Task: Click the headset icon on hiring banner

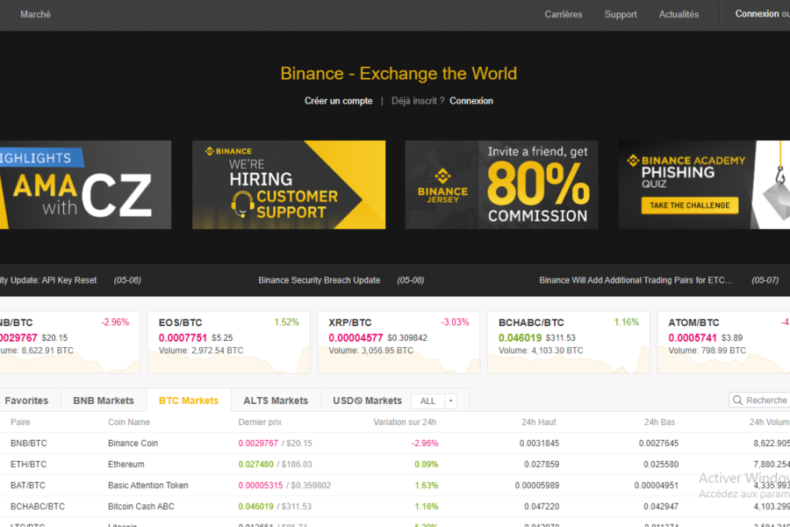Action: click(242, 205)
